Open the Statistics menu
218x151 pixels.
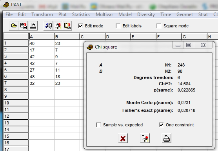tap(81, 14)
